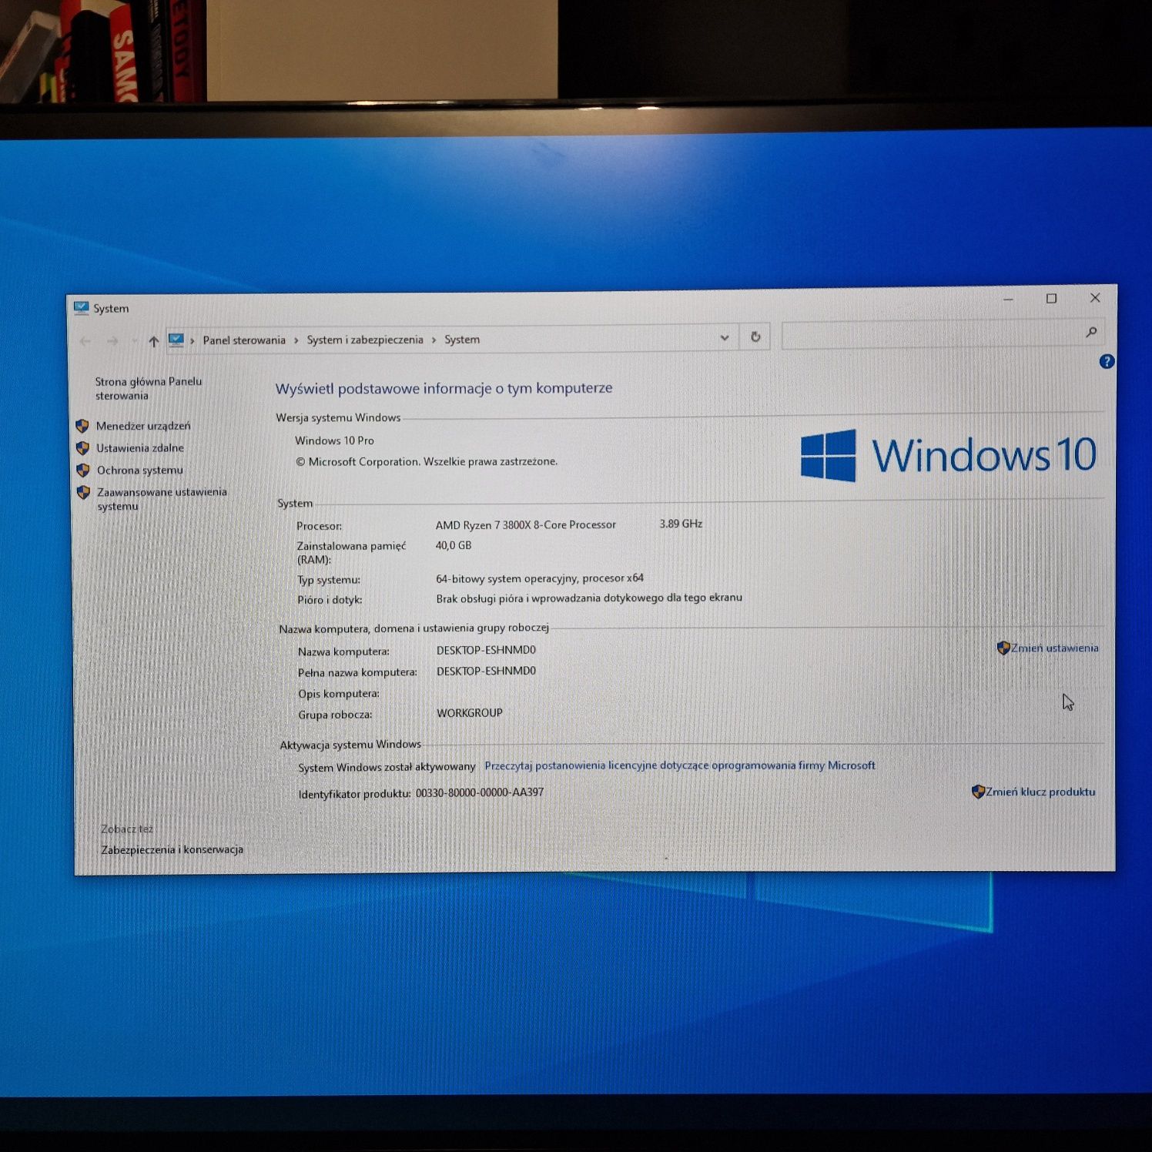
Task: Click System Windows został aktywowany text
Action: click(387, 767)
